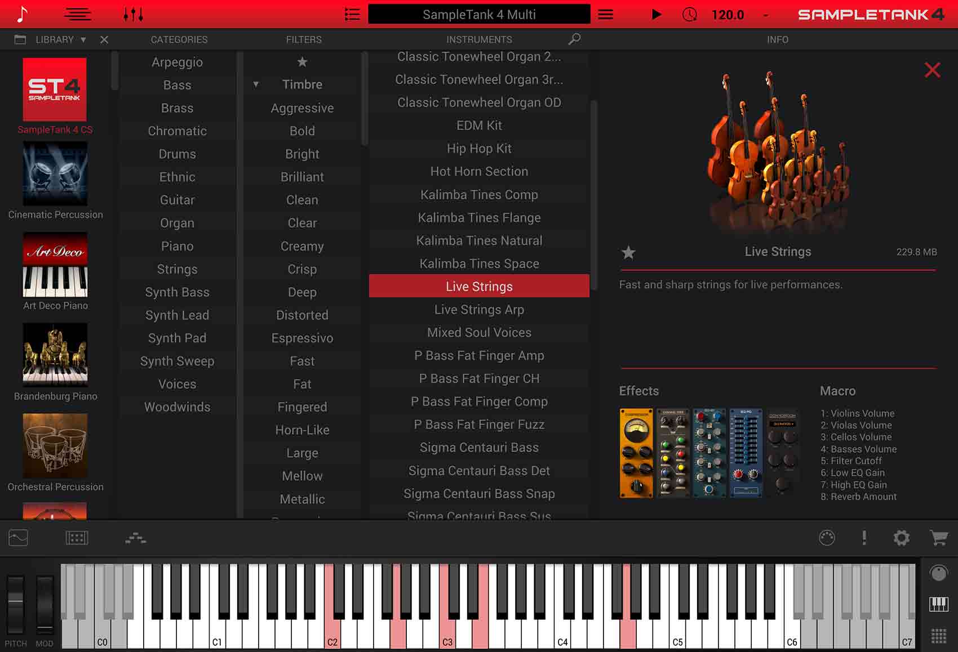The height and width of the screenshot is (652, 958).
Task: Open the waveform edit view icon
Action: coord(18,538)
